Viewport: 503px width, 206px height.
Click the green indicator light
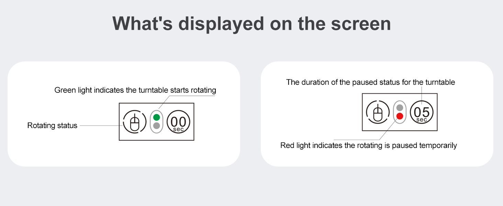point(156,117)
